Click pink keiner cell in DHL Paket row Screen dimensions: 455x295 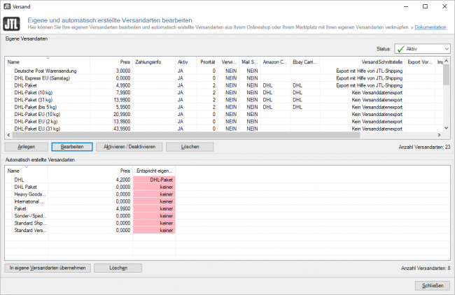[x=154, y=187]
